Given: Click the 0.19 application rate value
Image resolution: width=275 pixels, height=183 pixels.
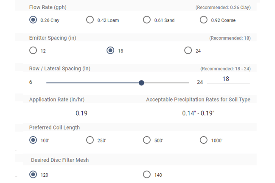Looking at the screenshot, I should 81,113.
